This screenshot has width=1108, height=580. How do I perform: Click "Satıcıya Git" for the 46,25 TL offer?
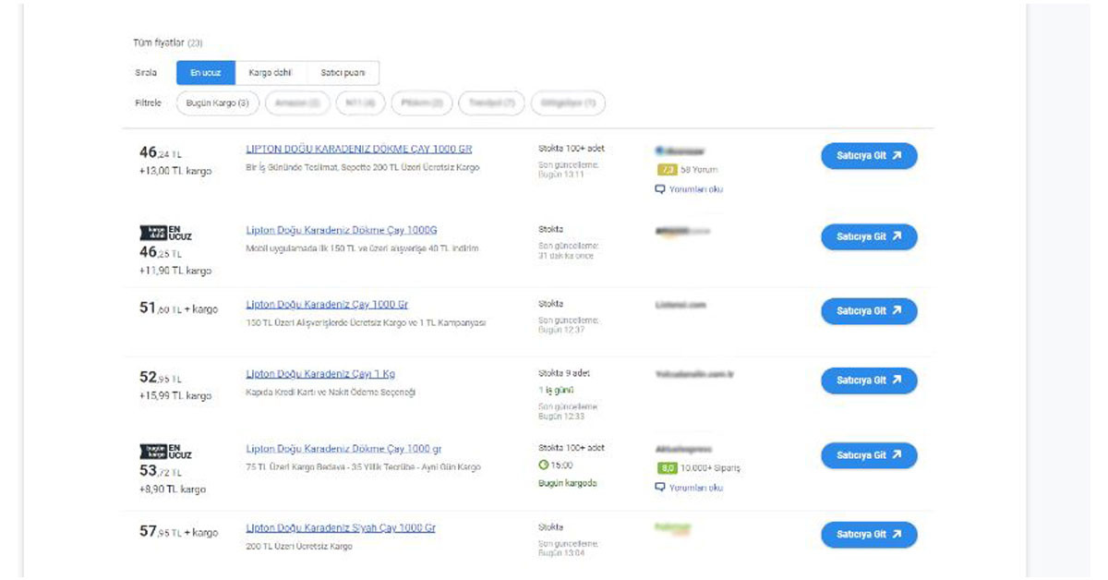point(869,237)
